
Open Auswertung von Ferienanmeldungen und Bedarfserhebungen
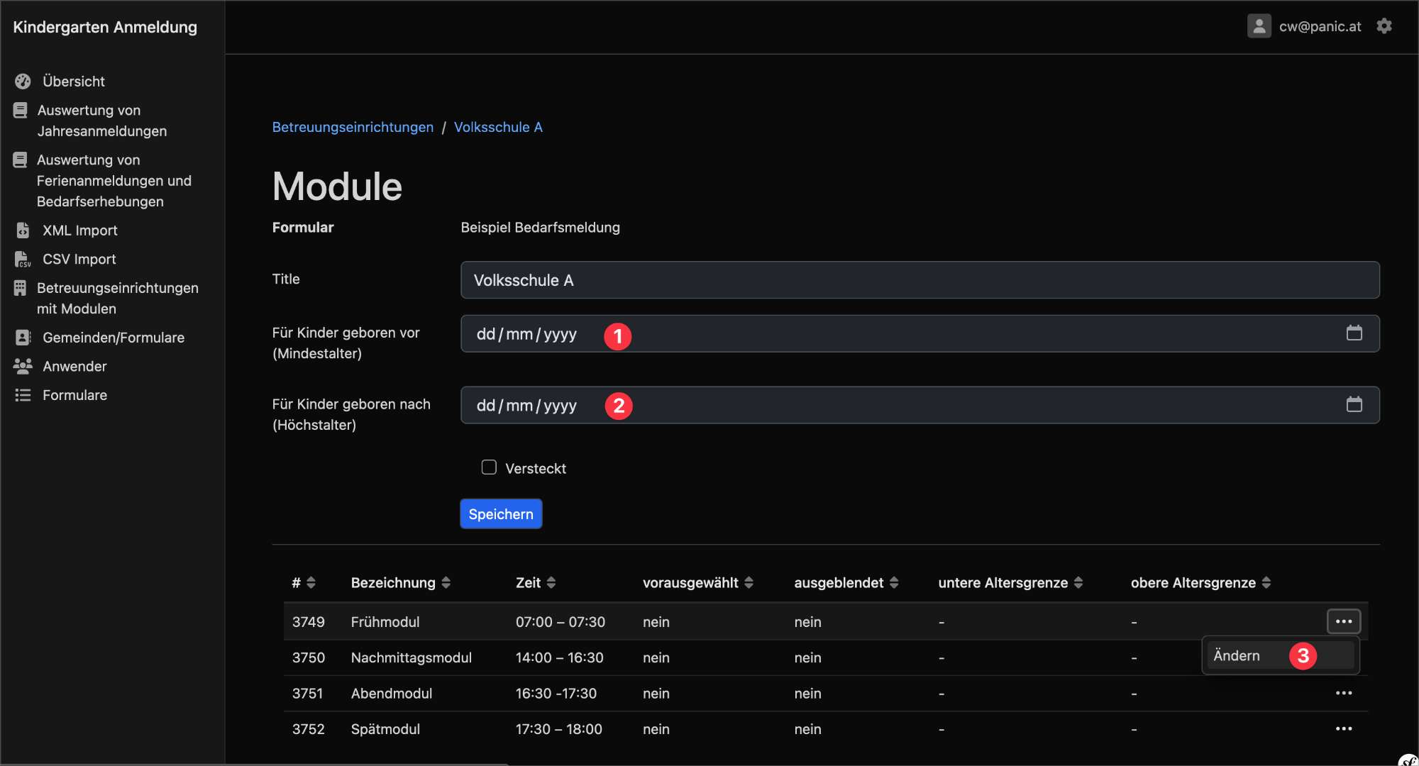click(x=114, y=181)
